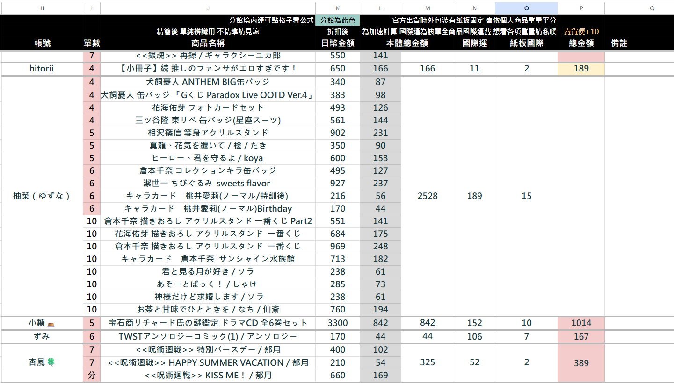The width and height of the screenshot is (674, 383).
Task: Click the 分 order-number cell
Action: (x=92, y=375)
